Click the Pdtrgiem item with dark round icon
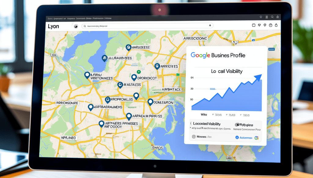The image size is (313, 178). point(244,125)
